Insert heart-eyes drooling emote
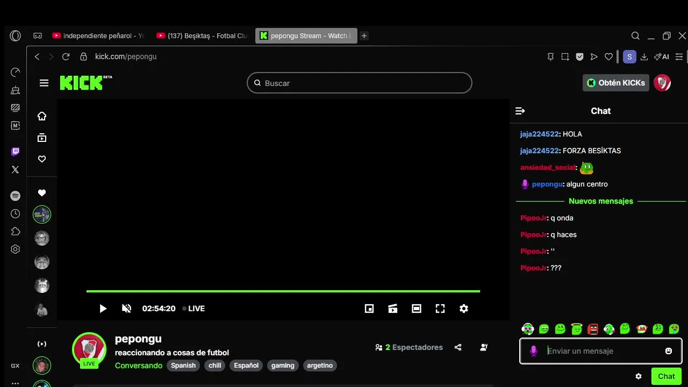This screenshot has height=387, width=688. [674, 329]
